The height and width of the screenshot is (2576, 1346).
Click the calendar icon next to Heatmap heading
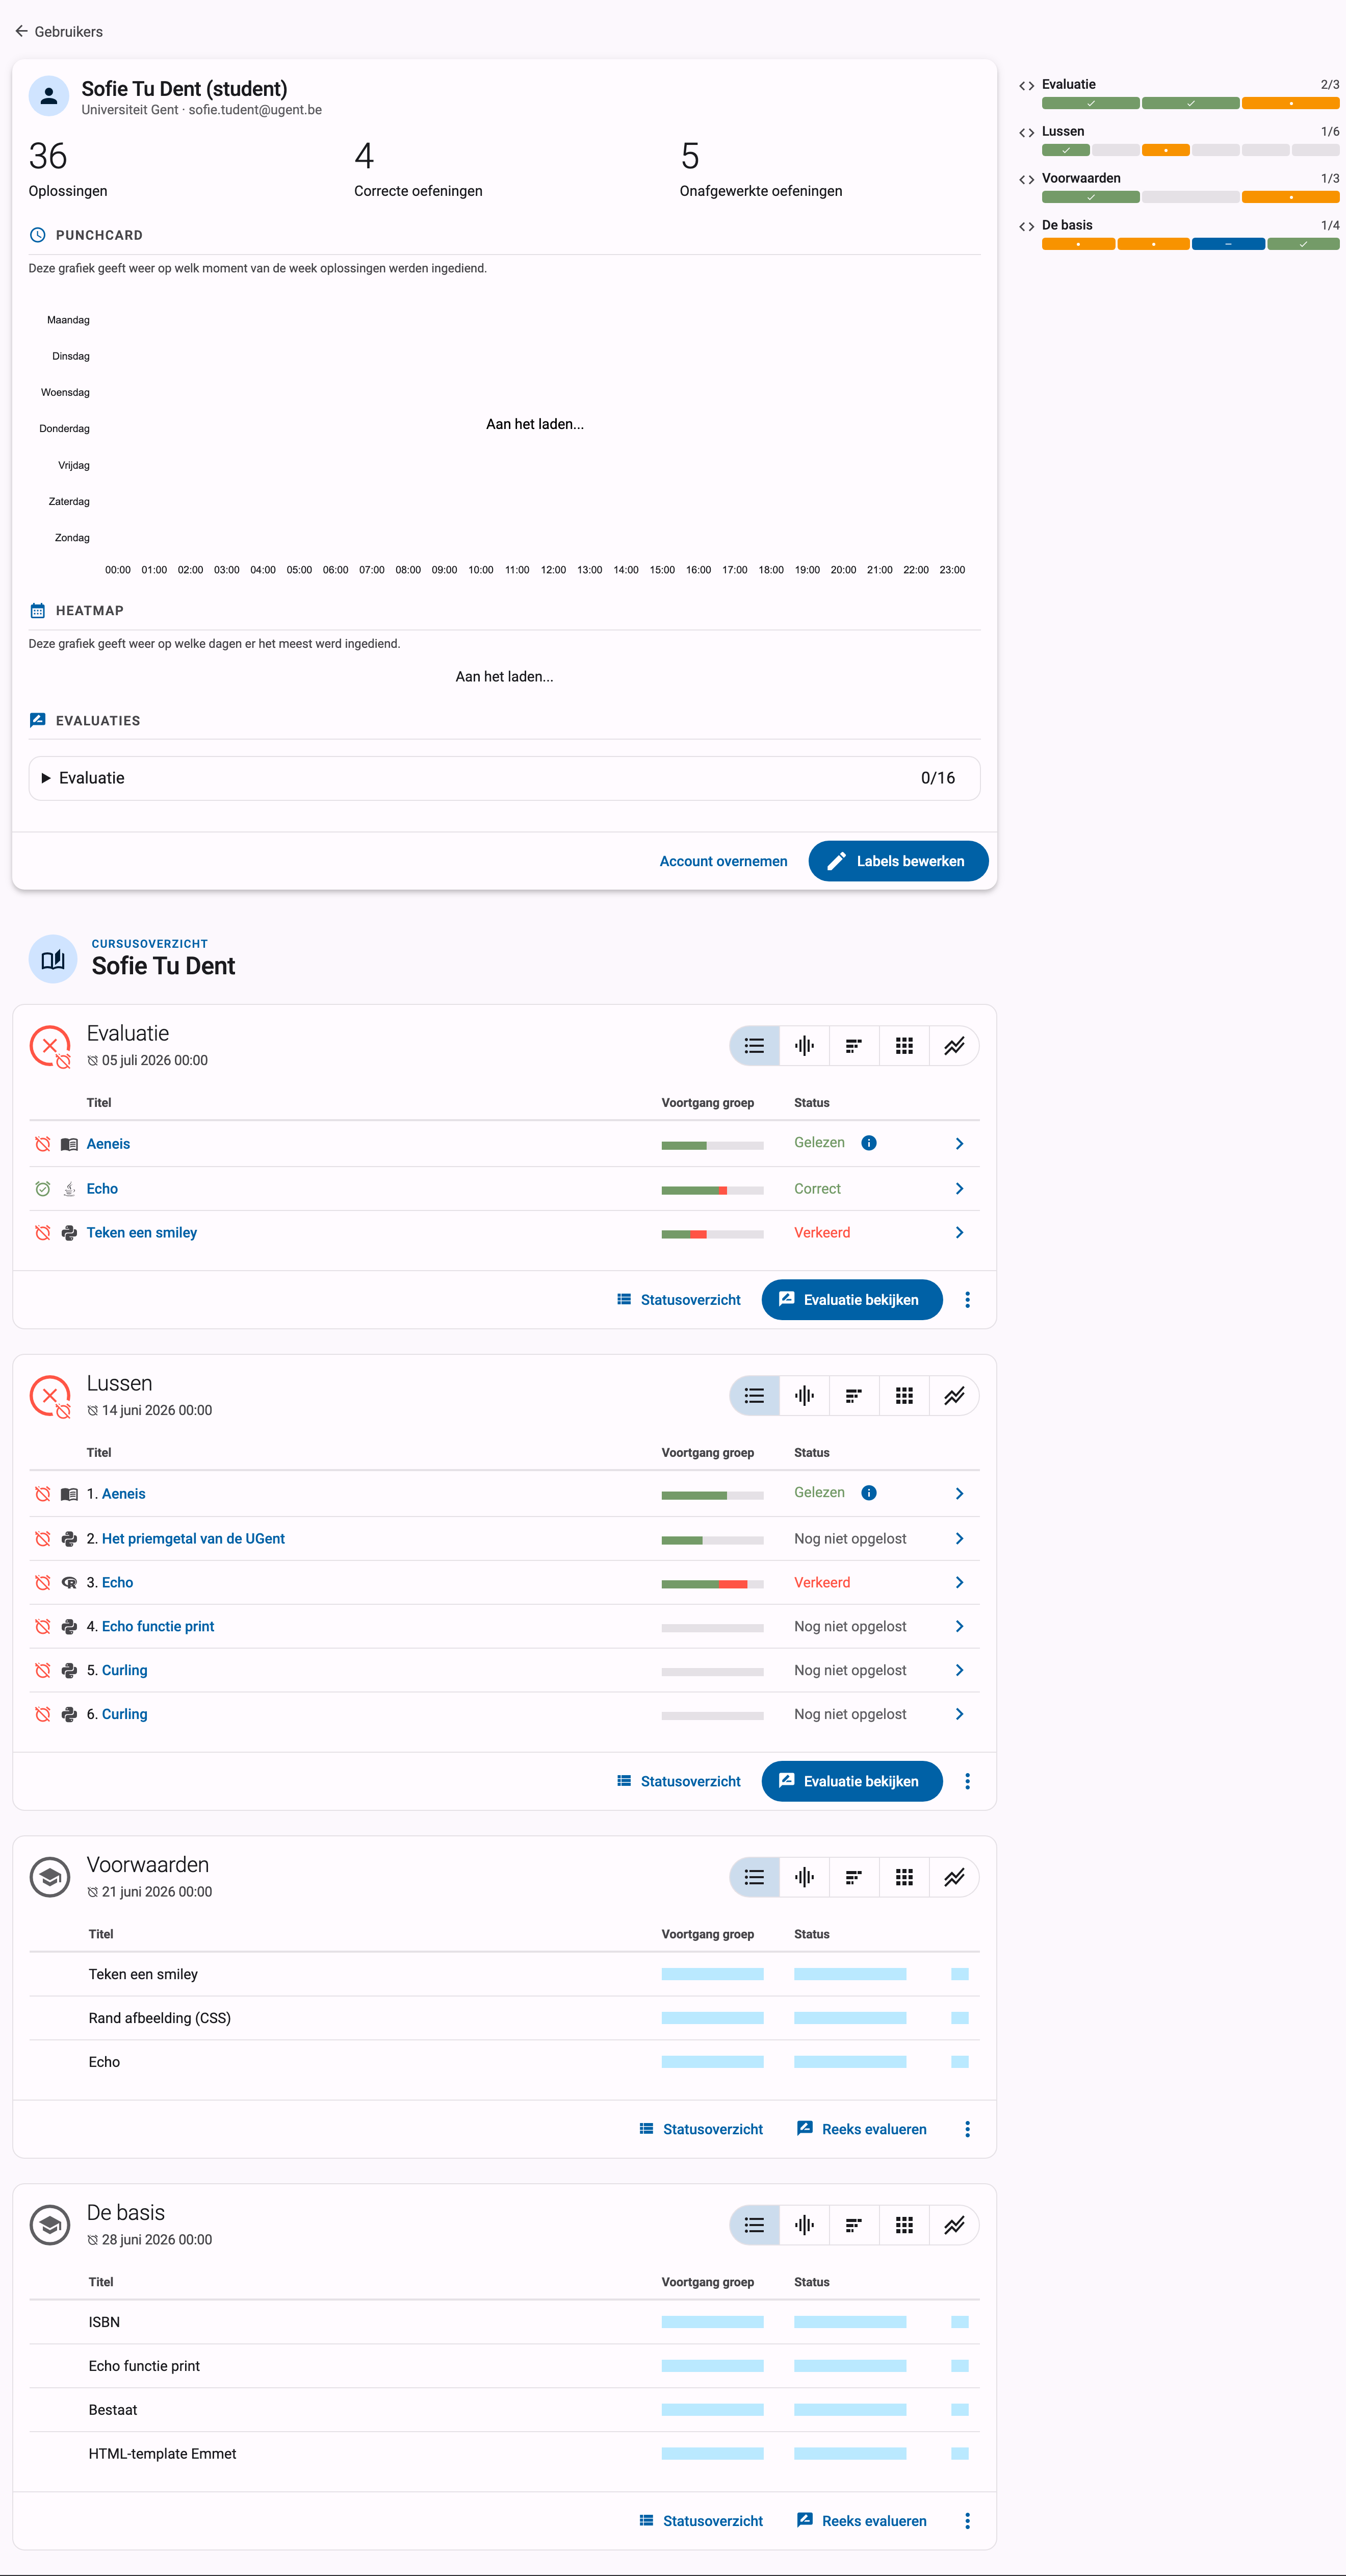point(38,610)
